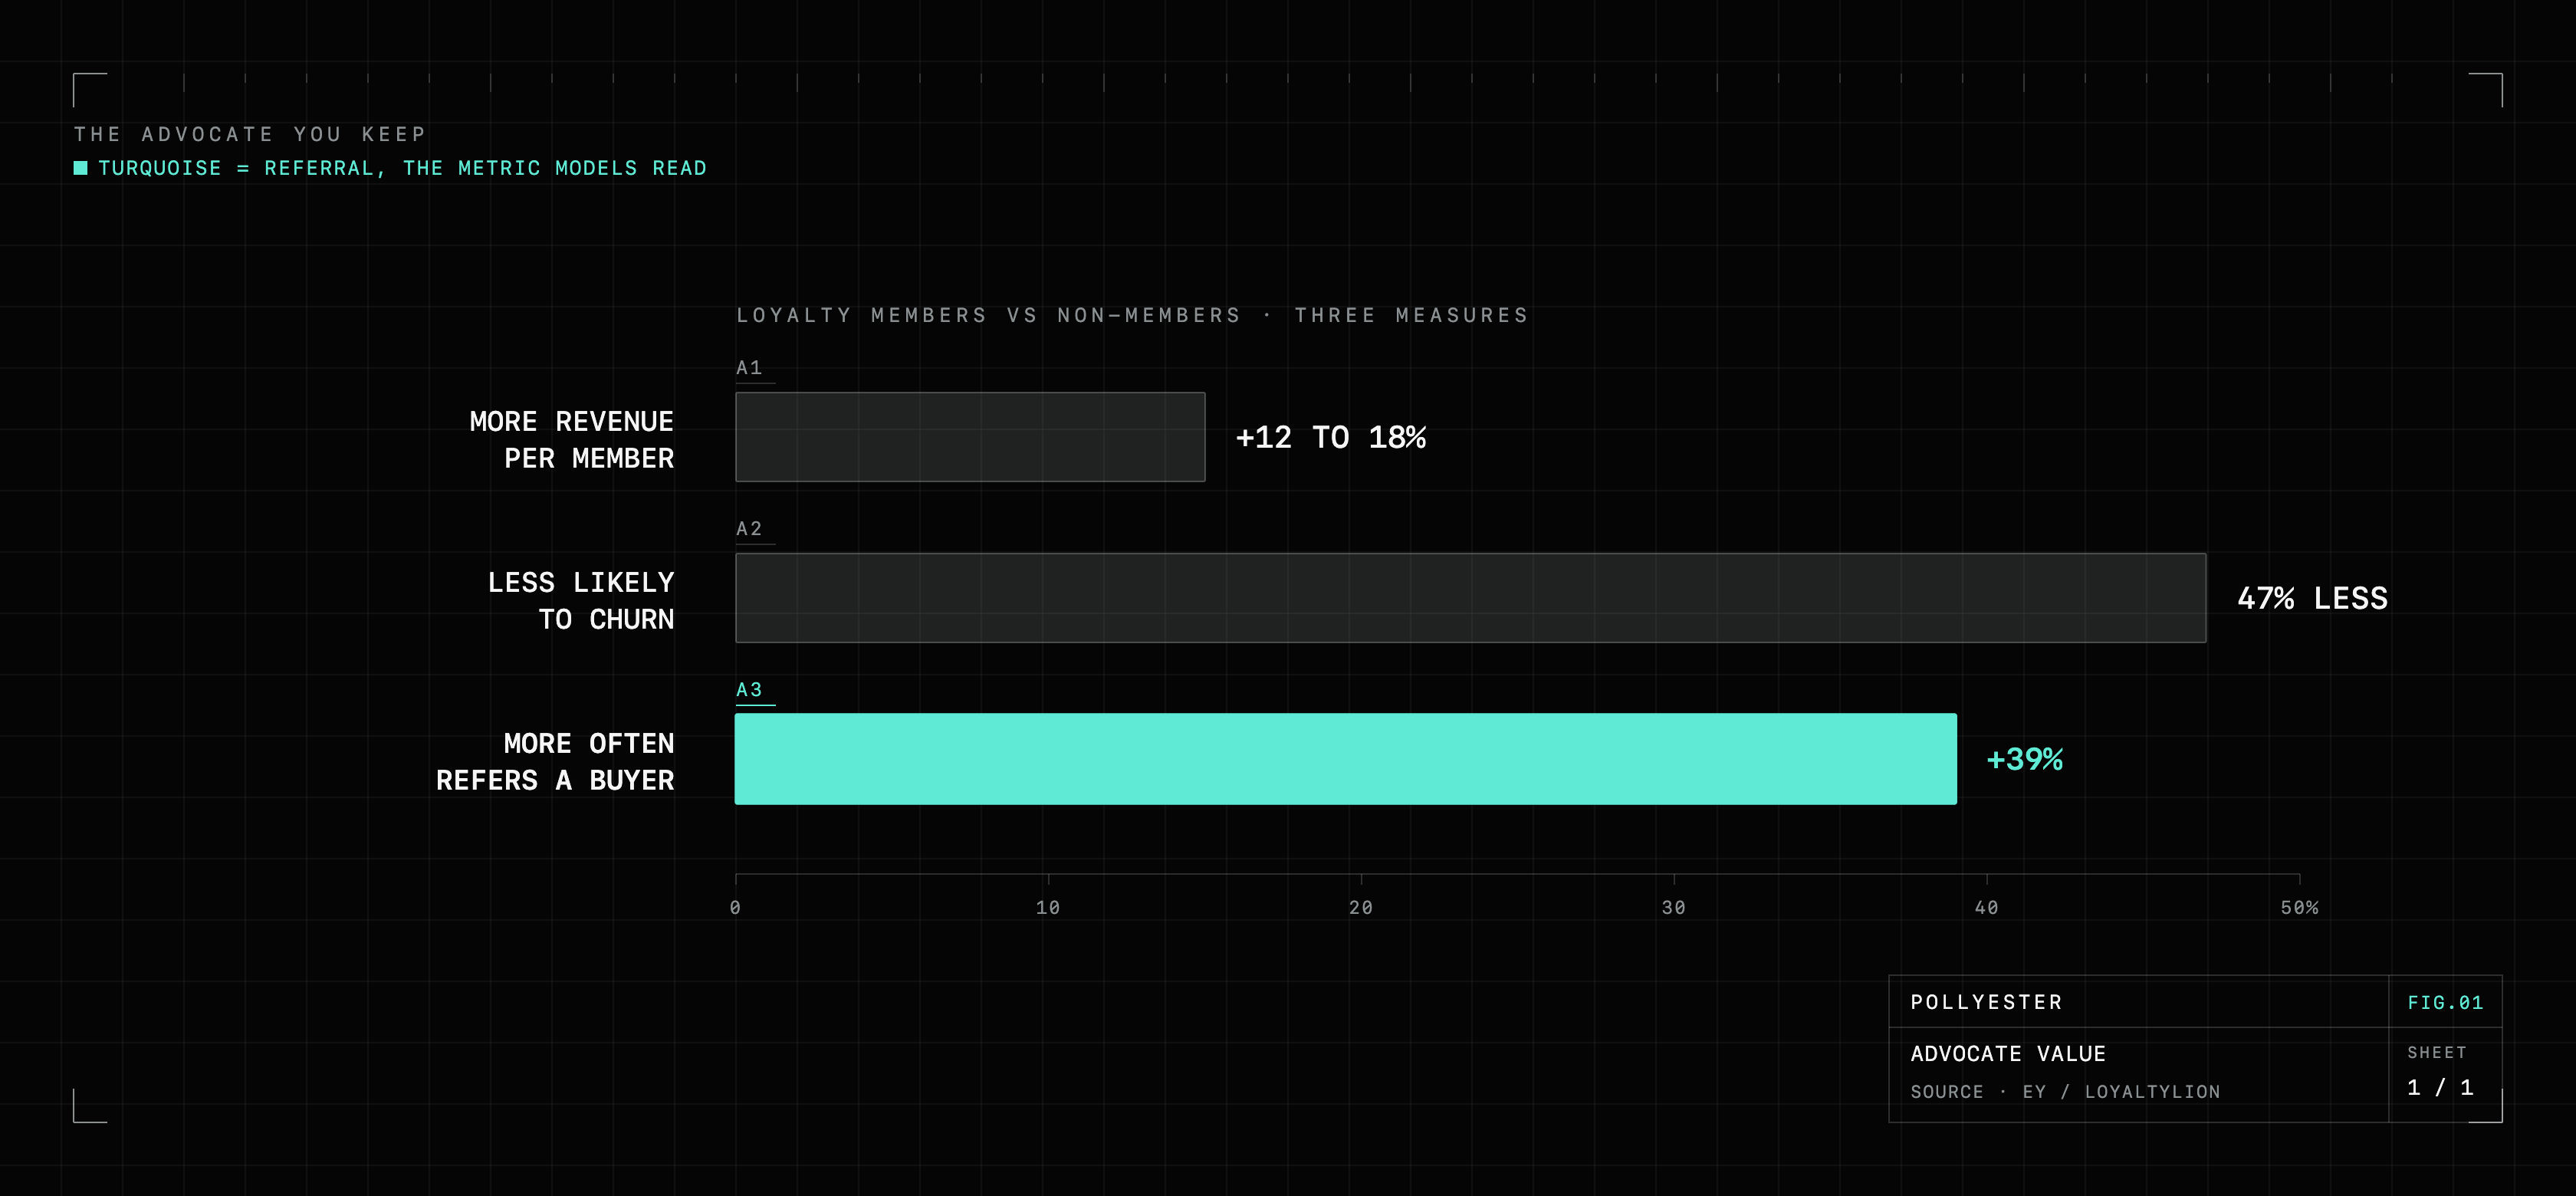Select the A2 churn bar
The height and width of the screenshot is (1196, 2576).
(1470, 598)
